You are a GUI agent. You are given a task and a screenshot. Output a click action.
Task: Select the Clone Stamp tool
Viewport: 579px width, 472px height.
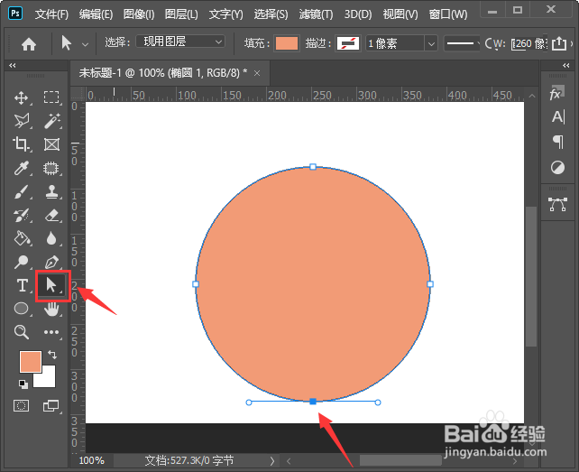coord(51,192)
